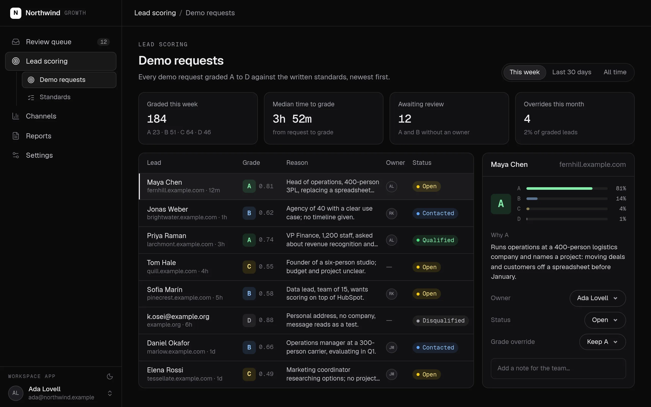Click Lead scoring breadcrumb link

click(155, 13)
